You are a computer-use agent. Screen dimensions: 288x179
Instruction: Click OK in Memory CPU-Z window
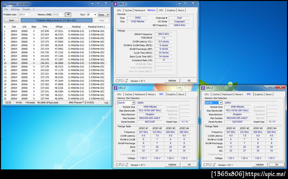coord(189,80)
